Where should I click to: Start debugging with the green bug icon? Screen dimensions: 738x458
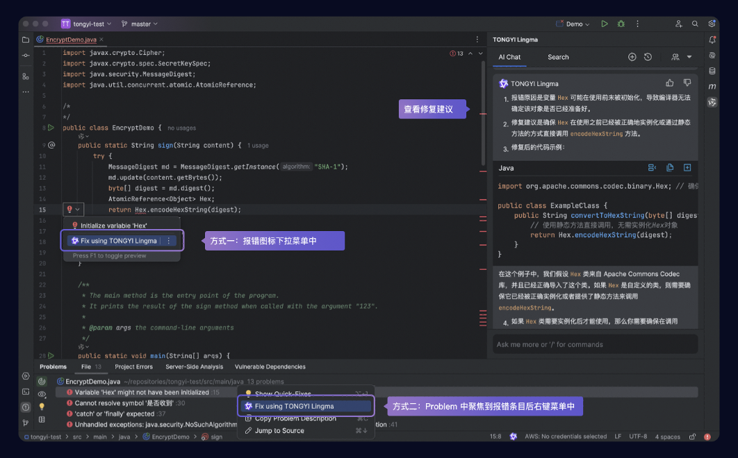(x=621, y=24)
